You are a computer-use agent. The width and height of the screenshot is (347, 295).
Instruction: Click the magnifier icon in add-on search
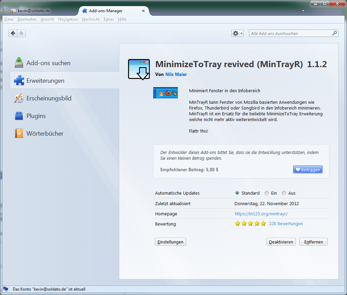click(x=334, y=33)
